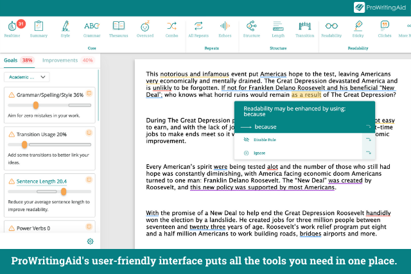Open goals settings gear icon
The width and height of the screenshot is (411, 274).
[x=90, y=241]
